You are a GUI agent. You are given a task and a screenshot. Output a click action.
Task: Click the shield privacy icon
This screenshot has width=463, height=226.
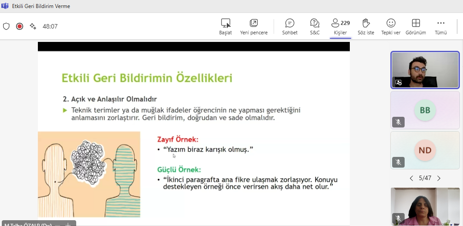click(6, 26)
